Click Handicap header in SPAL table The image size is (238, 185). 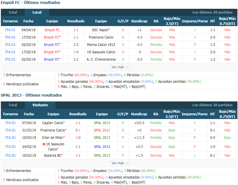click(x=139, y=114)
